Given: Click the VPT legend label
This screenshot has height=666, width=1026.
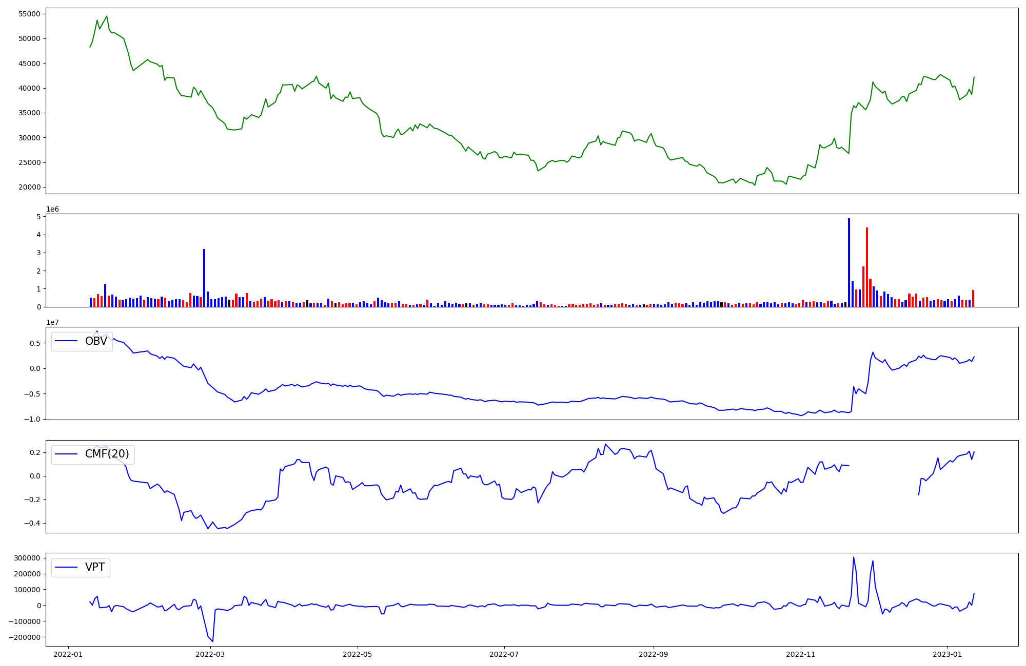Looking at the screenshot, I should [95, 567].
